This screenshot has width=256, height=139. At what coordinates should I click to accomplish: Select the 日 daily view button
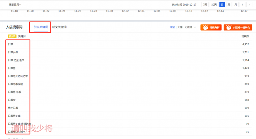pyautogui.click(x=222, y=4)
